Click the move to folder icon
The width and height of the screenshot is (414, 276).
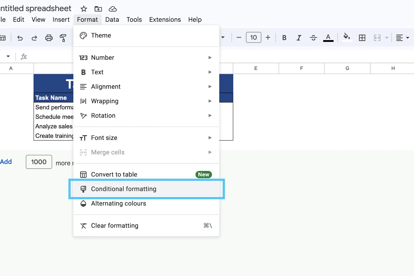click(x=98, y=9)
